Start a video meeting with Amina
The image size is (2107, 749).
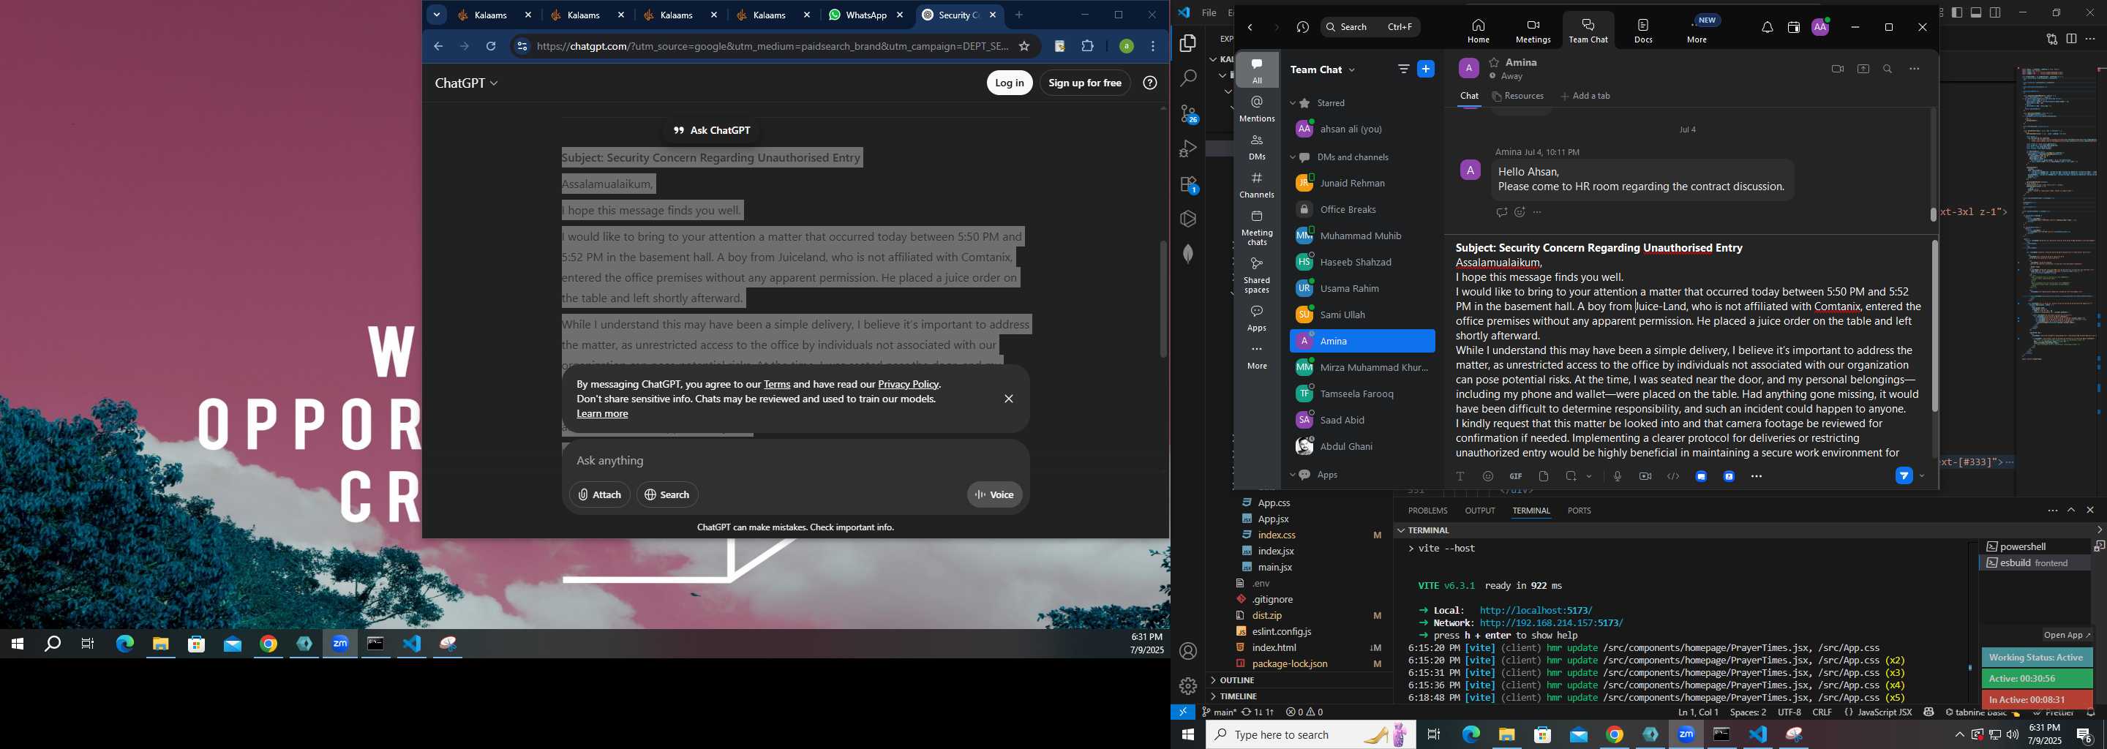pyautogui.click(x=1837, y=69)
